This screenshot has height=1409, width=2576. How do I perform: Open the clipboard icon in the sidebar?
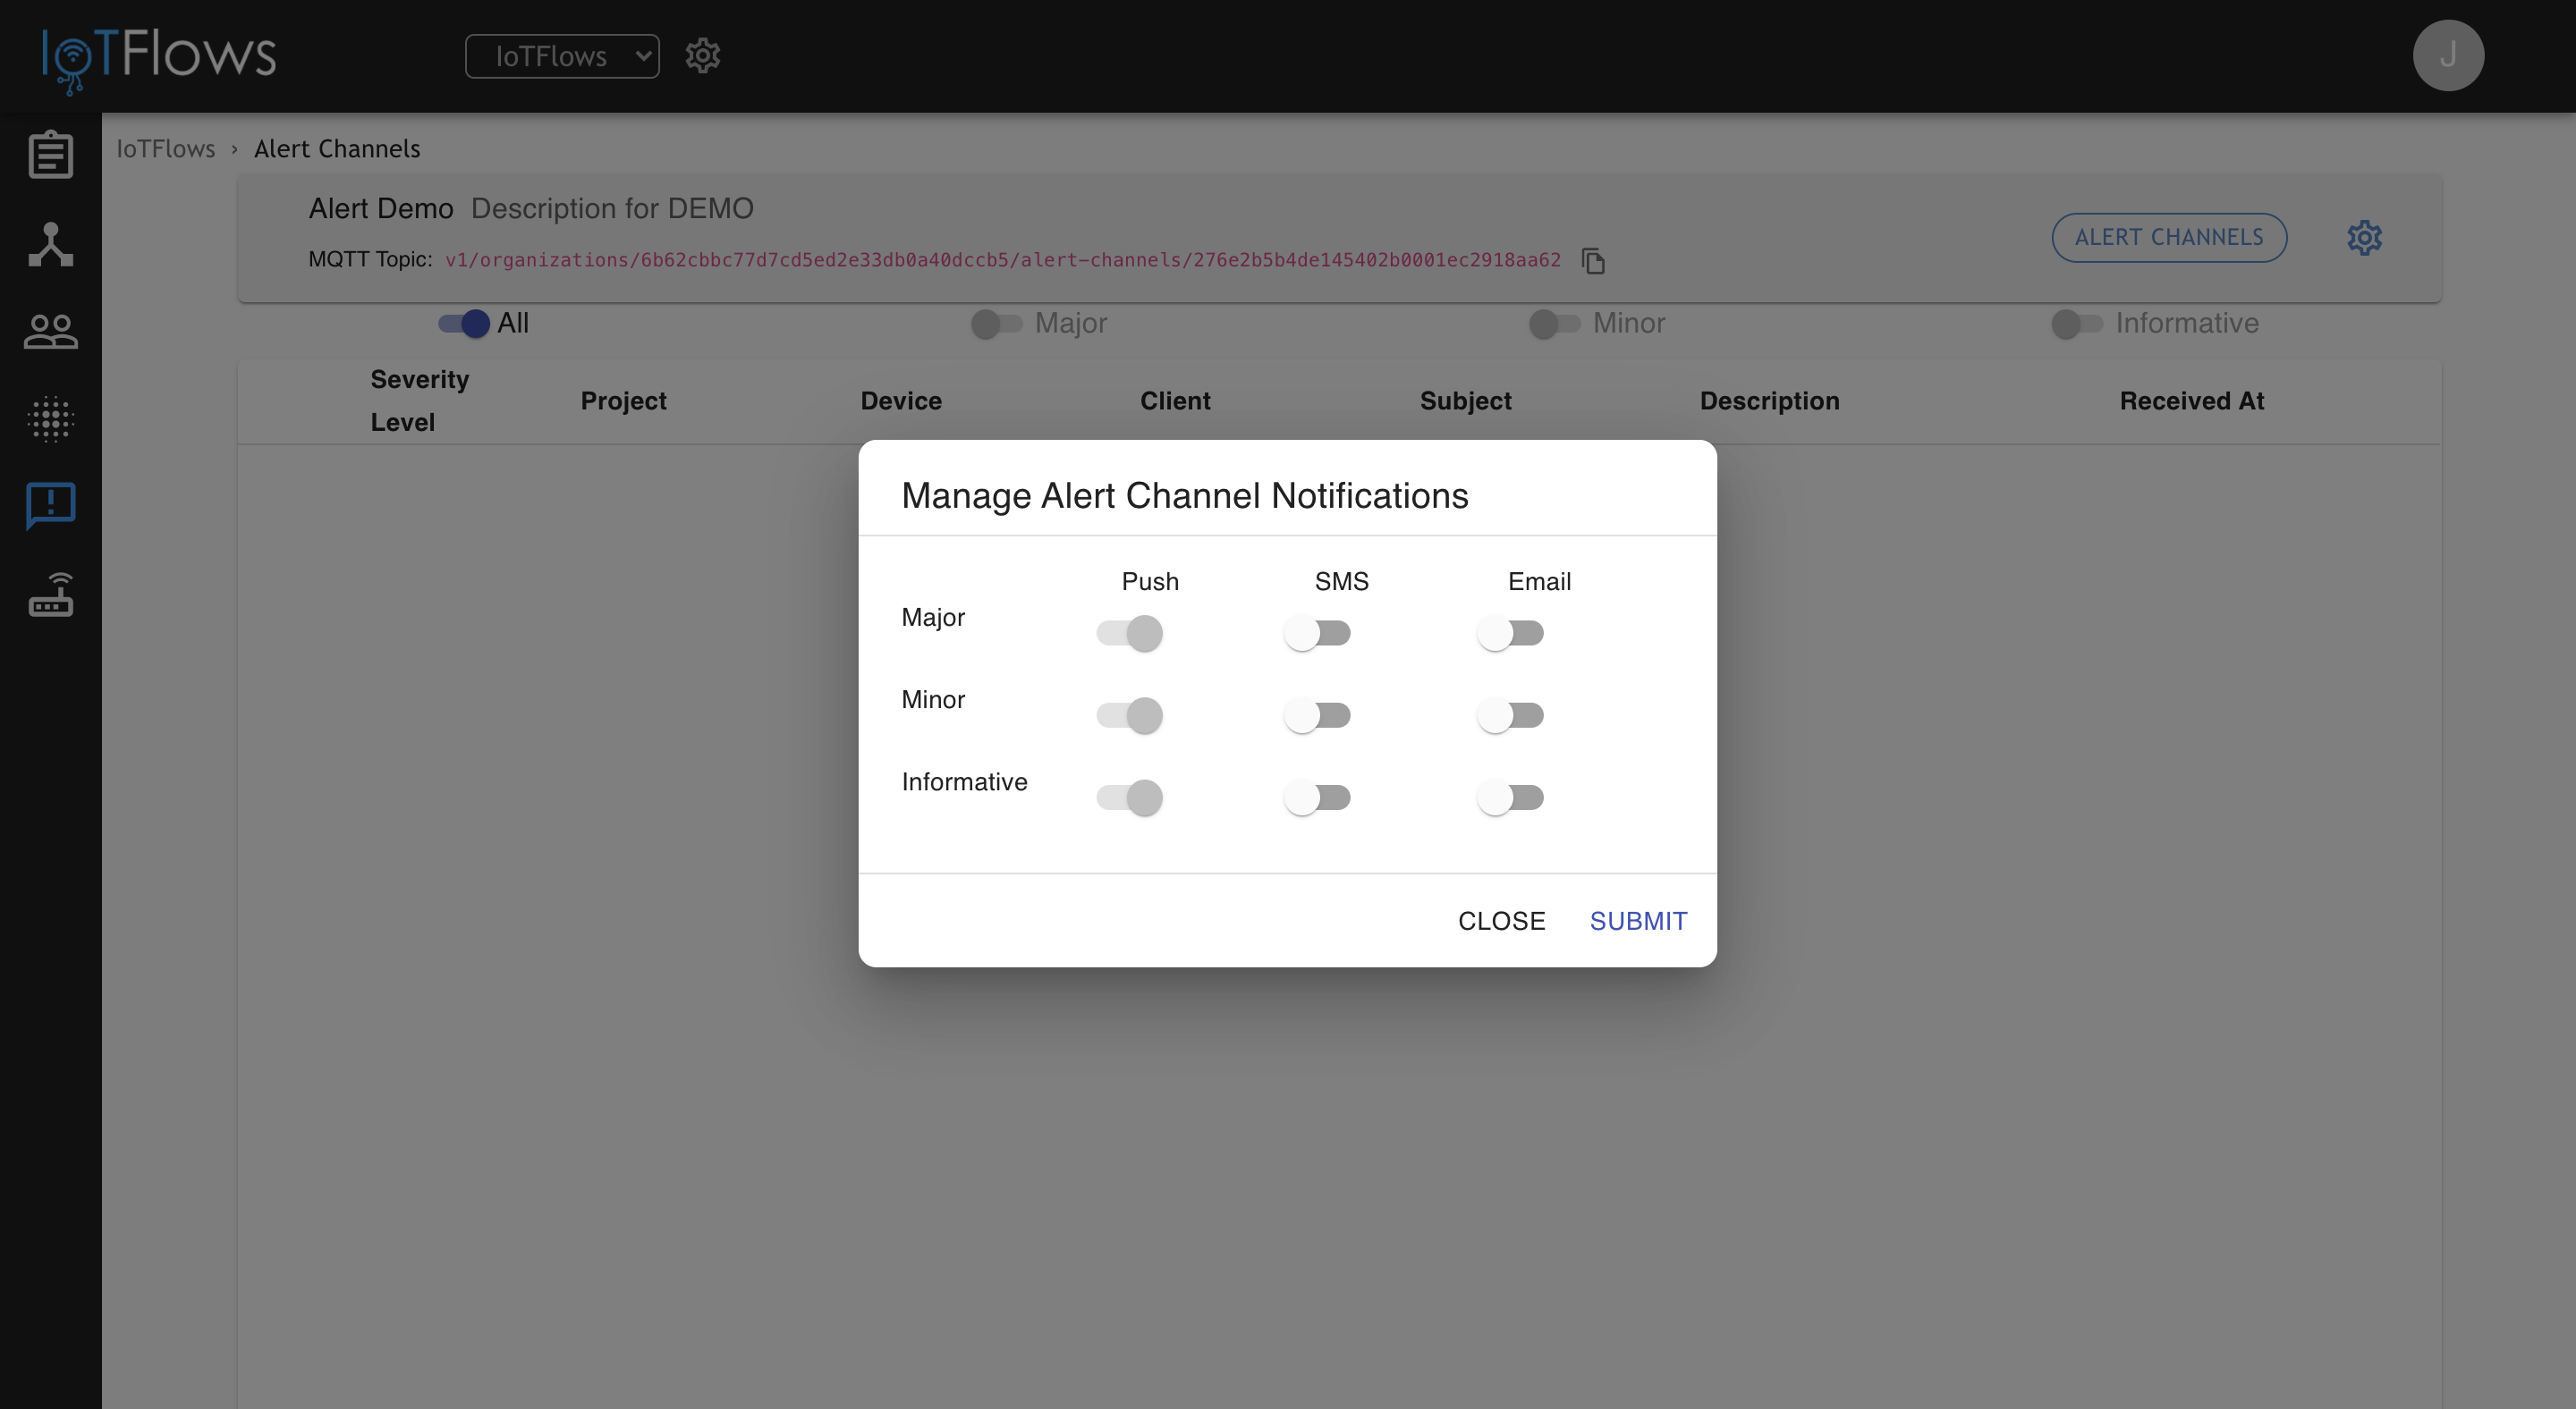[x=50, y=155]
